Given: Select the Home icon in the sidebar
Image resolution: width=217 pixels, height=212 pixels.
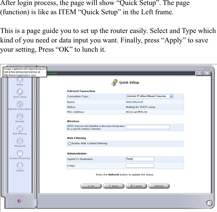Looking at the screenshot, I should click(20, 80).
